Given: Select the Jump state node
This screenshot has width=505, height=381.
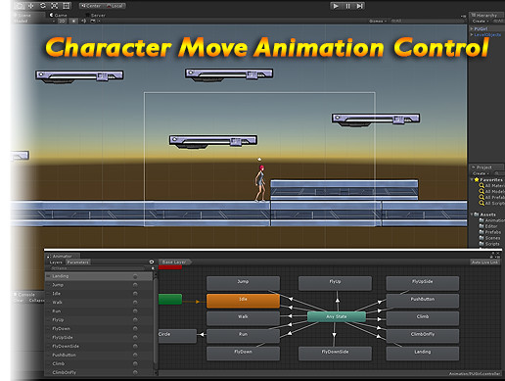Looking at the screenshot, I should pos(243,283).
